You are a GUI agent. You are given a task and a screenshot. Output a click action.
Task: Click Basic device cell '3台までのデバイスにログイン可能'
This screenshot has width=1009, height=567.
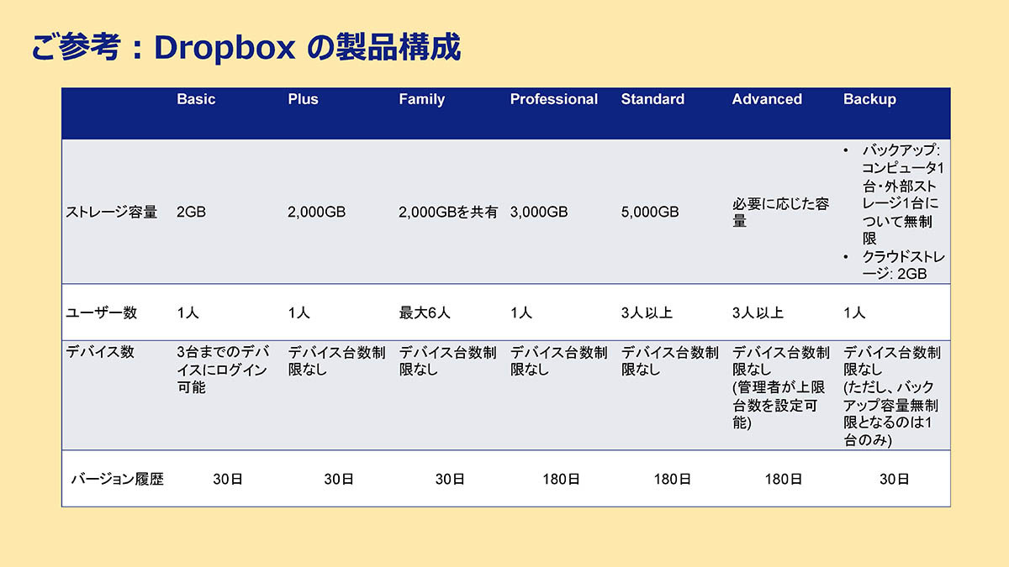pos(222,370)
